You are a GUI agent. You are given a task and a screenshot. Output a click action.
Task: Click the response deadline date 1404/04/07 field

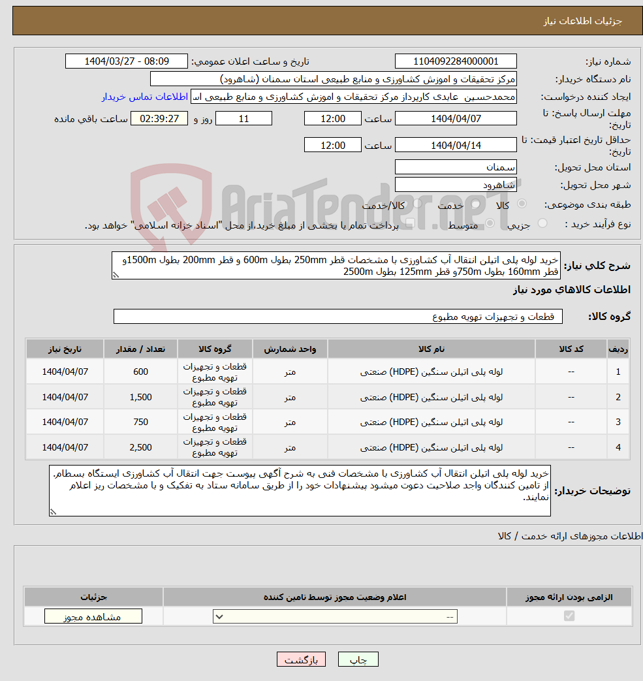[x=456, y=119]
